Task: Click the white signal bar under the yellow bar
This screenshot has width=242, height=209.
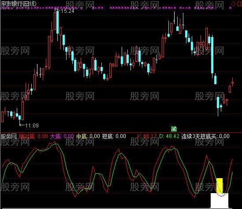Action: pos(220,200)
